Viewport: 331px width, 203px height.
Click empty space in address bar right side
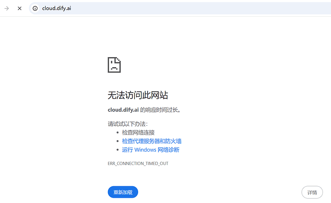click(216, 8)
